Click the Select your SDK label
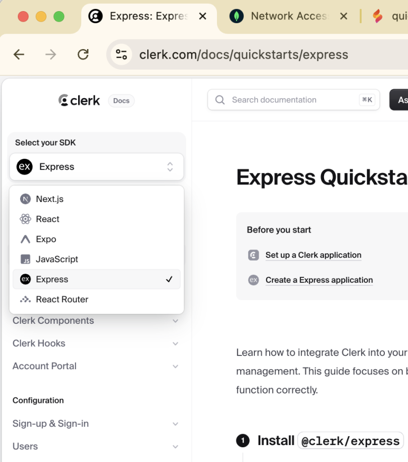Screen dimensions: 408x462 pos(45,142)
